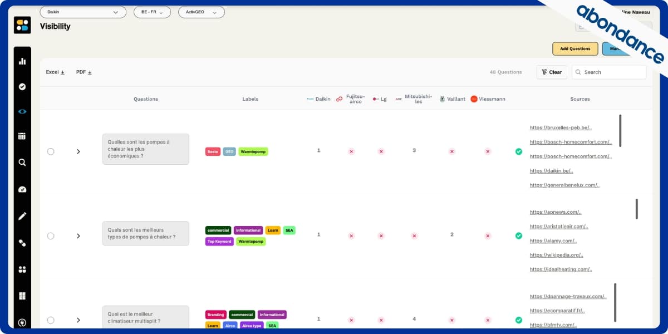Select the pencil edit icon in sidebar
Image resolution: width=668 pixels, height=334 pixels.
pyautogui.click(x=22, y=216)
